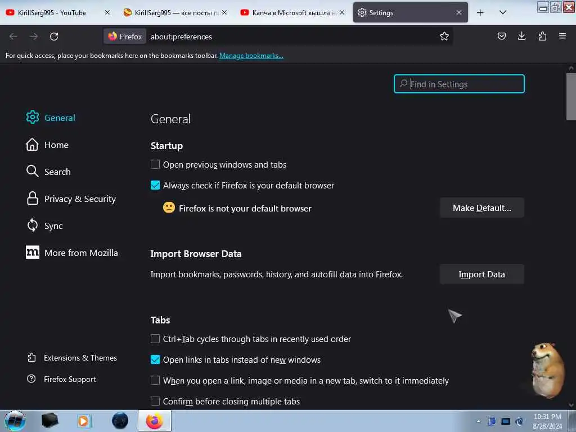This screenshot has width=576, height=432.
Task: Click the Startup section heading
Action: tap(166, 146)
